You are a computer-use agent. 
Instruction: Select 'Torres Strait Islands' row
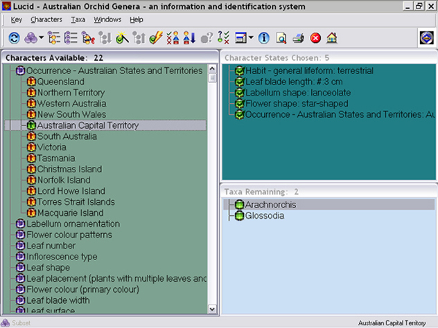76,202
